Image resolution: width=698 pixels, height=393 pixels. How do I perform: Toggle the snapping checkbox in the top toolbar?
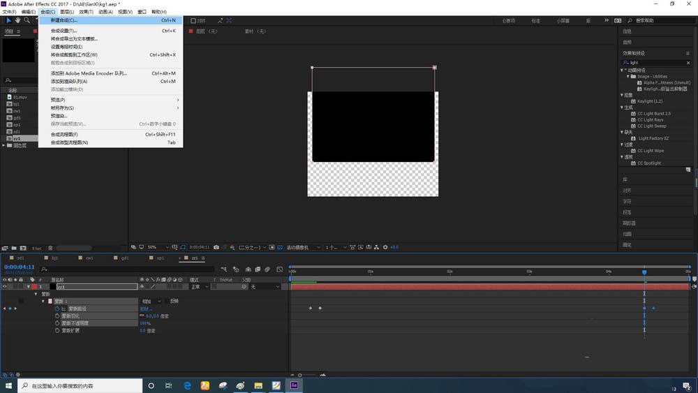point(193,21)
